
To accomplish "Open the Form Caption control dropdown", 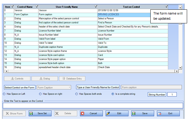I will [70, 87].
